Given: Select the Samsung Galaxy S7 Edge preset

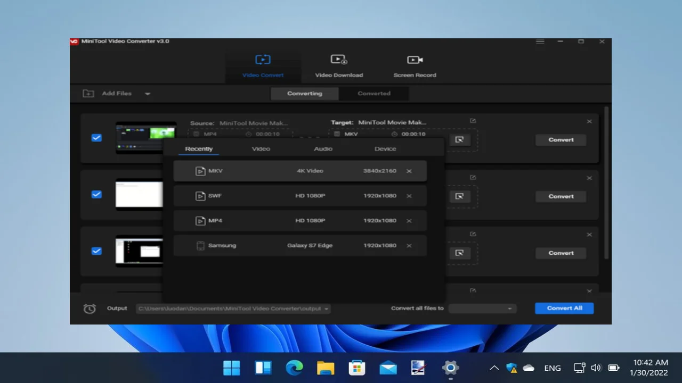Looking at the screenshot, I should 300,246.
